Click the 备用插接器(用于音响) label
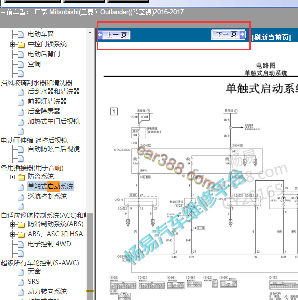Image resolution: width=298 pixels, height=300 pixels. (32, 168)
